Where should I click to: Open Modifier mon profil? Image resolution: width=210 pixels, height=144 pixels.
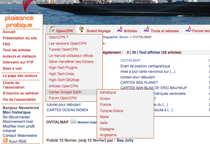tap(19, 126)
